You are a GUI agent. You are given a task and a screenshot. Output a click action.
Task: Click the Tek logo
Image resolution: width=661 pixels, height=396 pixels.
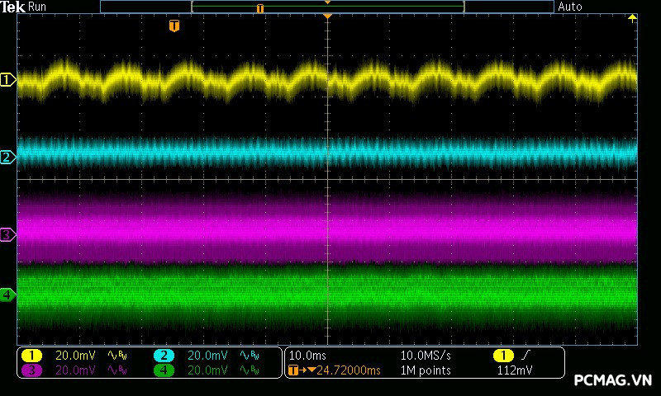pos(13,7)
